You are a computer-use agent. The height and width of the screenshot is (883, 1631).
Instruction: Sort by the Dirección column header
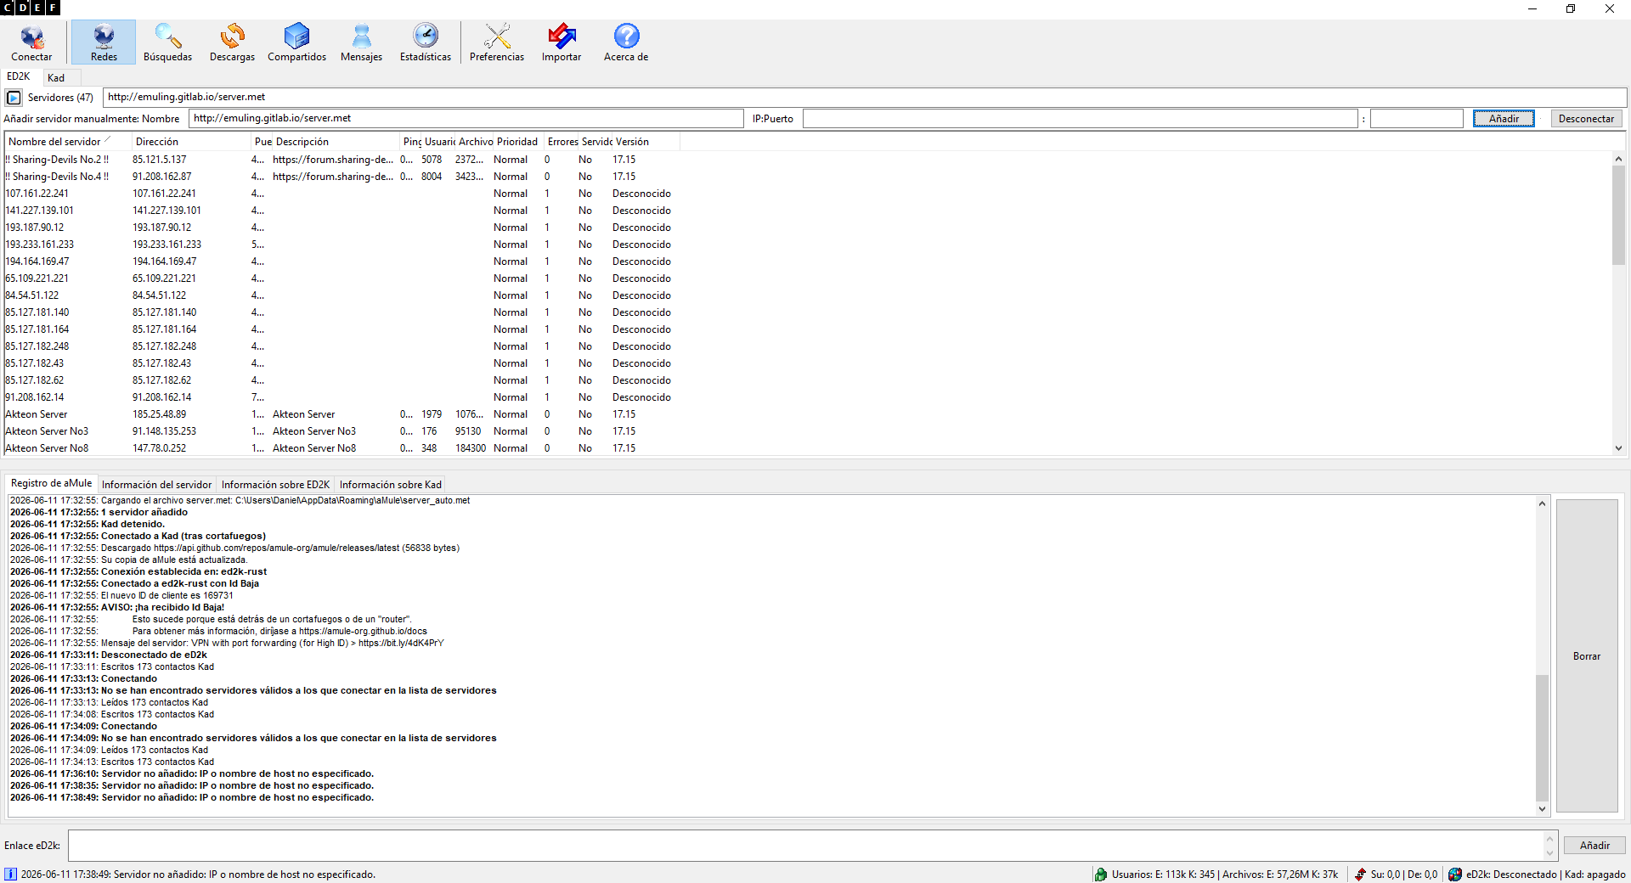pyautogui.click(x=191, y=142)
